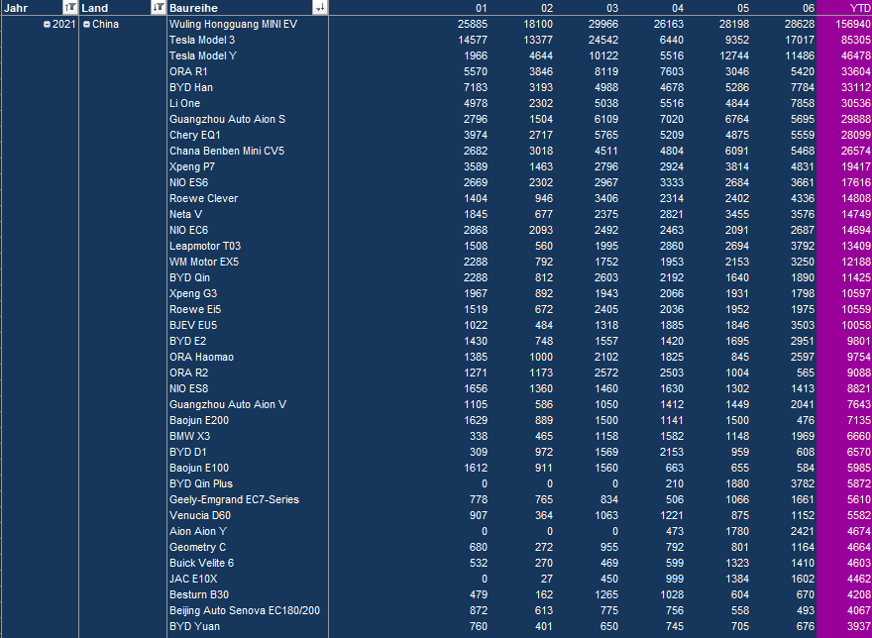Click the Tesla Model Y row label
This screenshot has width=872, height=638.
tap(209, 55)
